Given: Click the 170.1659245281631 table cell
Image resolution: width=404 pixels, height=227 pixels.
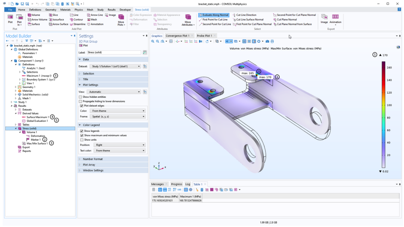Looking at the screenshot, I should click(x=165, y=200).
